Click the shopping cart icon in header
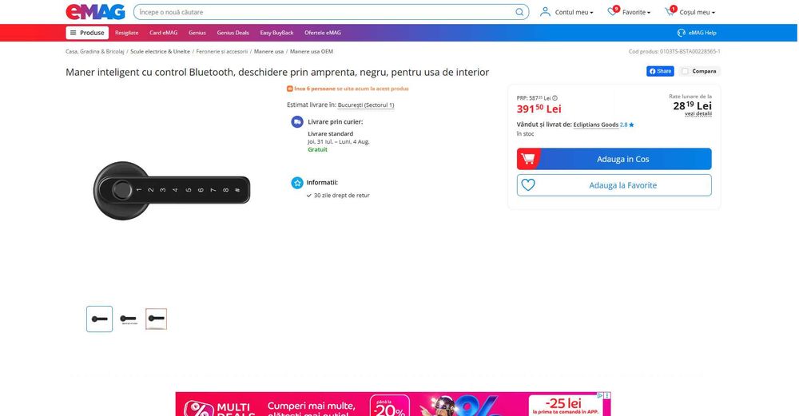 (x=670, y=11)
